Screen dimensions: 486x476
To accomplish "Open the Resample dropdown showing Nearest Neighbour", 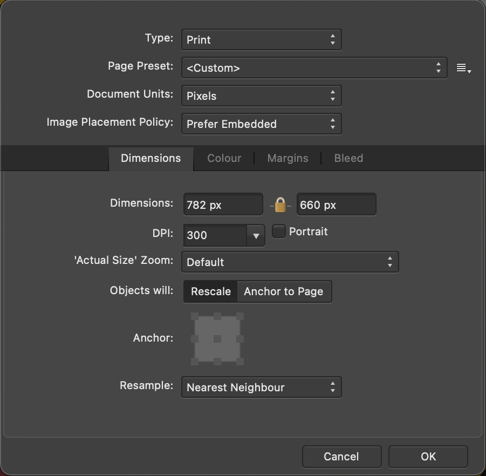I will coord(261,387).
